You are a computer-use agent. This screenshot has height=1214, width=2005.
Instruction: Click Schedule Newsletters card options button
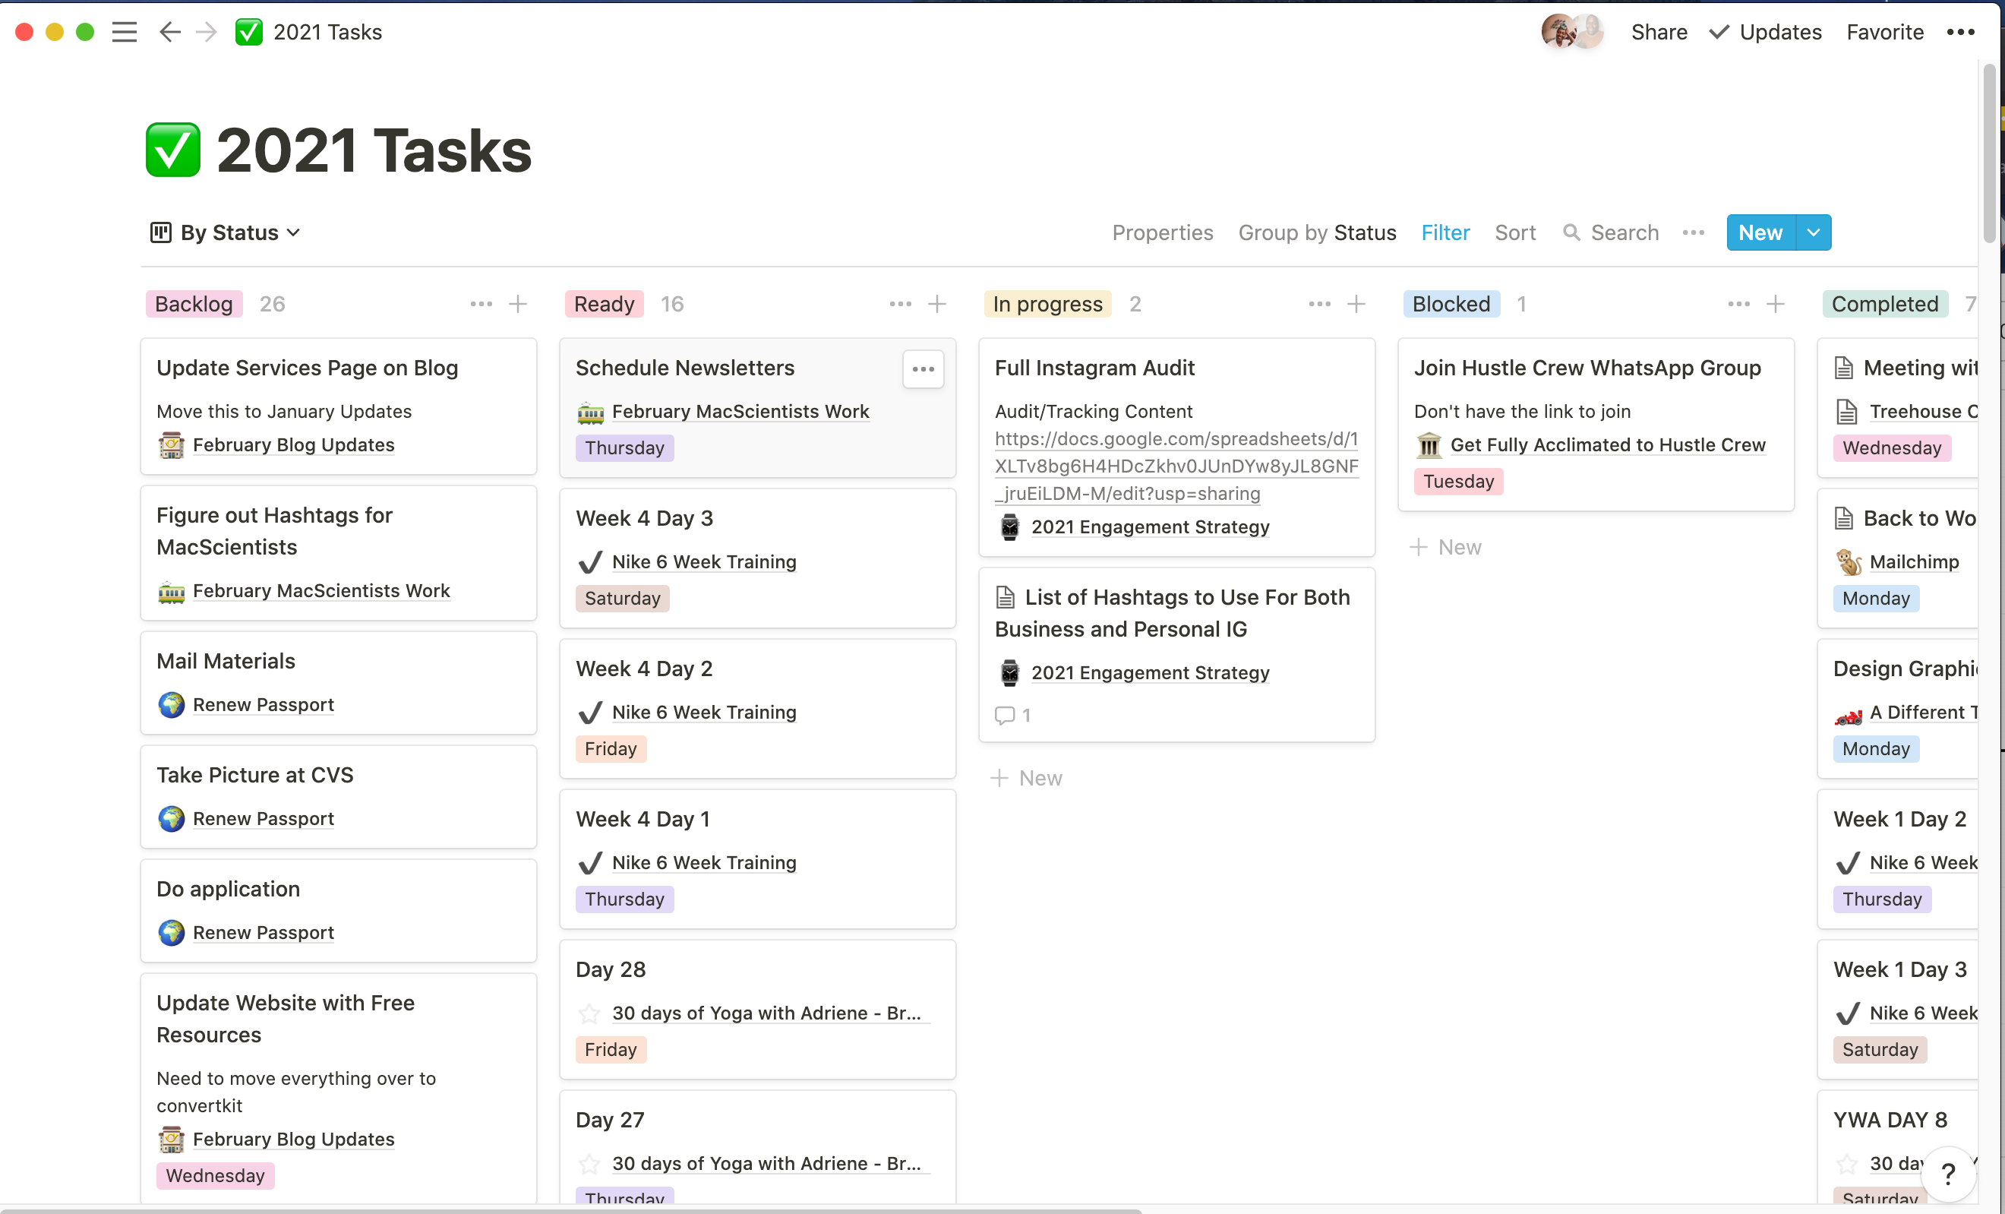coord(923,369)
